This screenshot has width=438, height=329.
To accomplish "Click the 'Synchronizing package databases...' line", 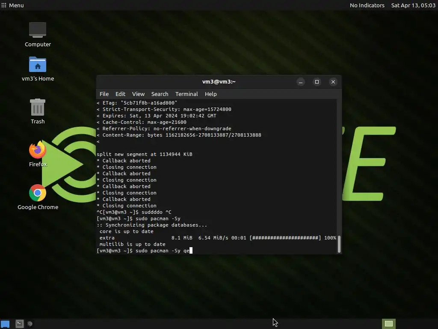I will 152,225.
